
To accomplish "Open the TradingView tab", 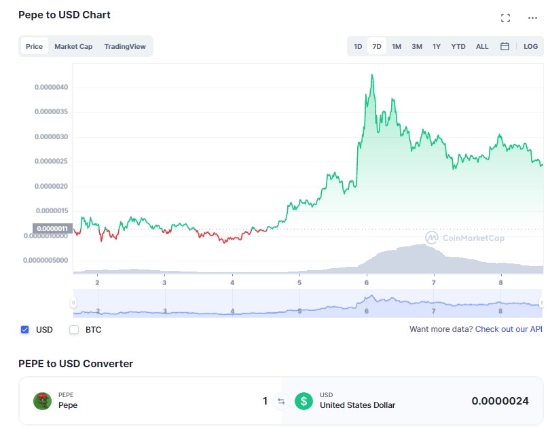I will coord(125,46).
